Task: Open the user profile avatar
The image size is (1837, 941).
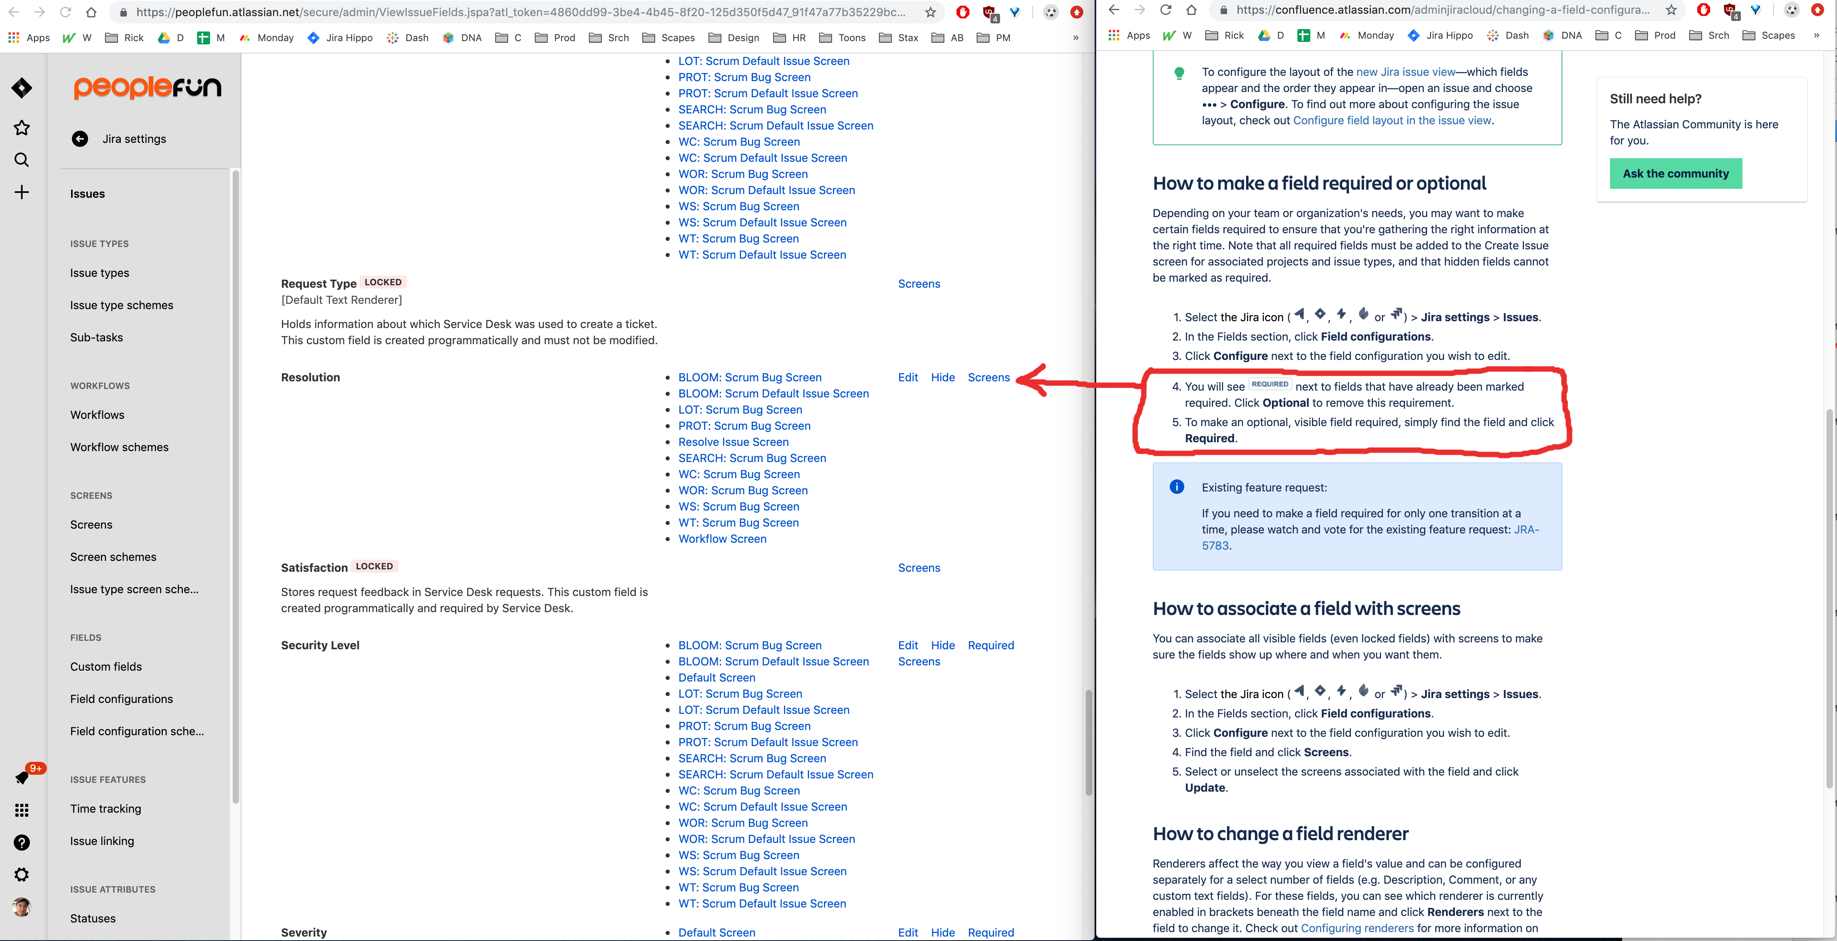Action: point(21,907)
